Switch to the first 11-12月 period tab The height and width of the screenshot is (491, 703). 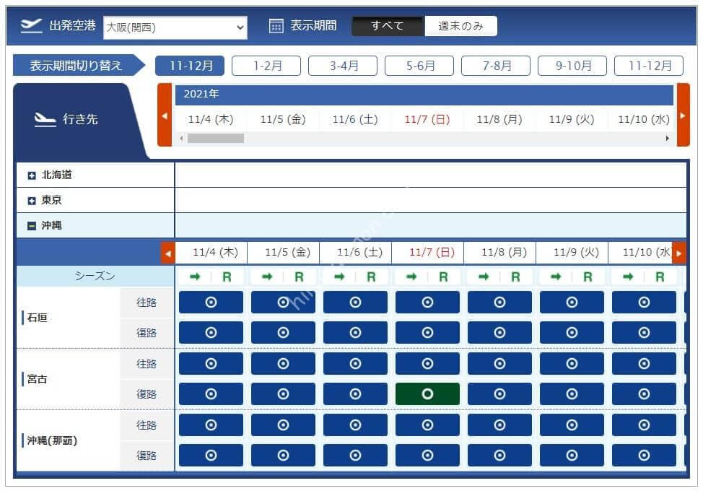(191, 66)
